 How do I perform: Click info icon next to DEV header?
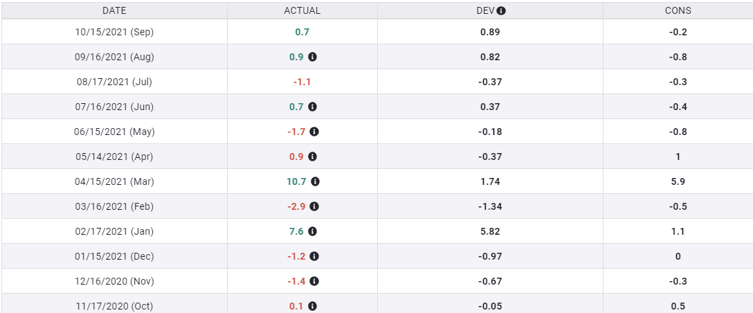coord(502,10)
